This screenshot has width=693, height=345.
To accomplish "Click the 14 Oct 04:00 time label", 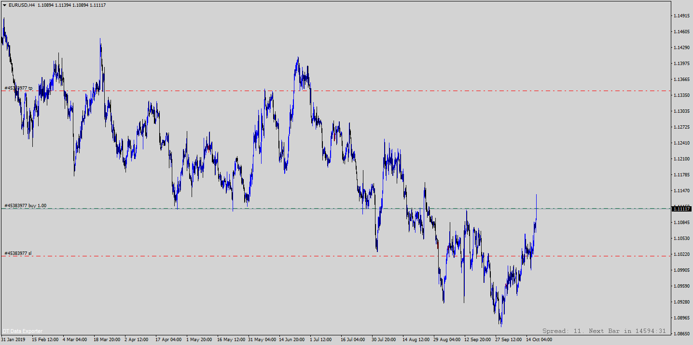I will tap(539, 340).
